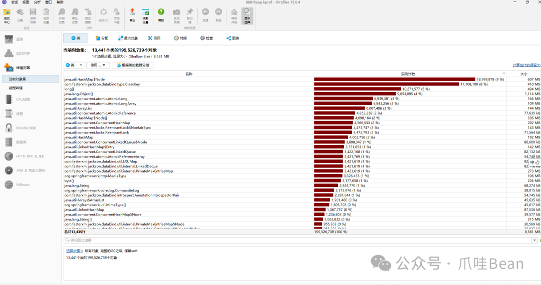
Task: Expand the 使用 ... dropdown button
Action: [98, 65]
